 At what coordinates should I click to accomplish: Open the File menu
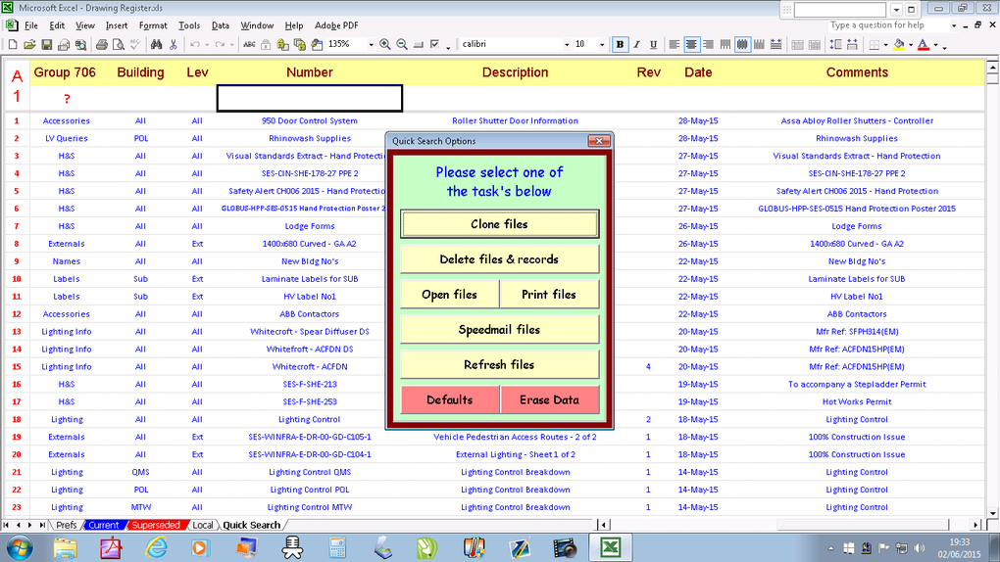[x=31, y=25]
